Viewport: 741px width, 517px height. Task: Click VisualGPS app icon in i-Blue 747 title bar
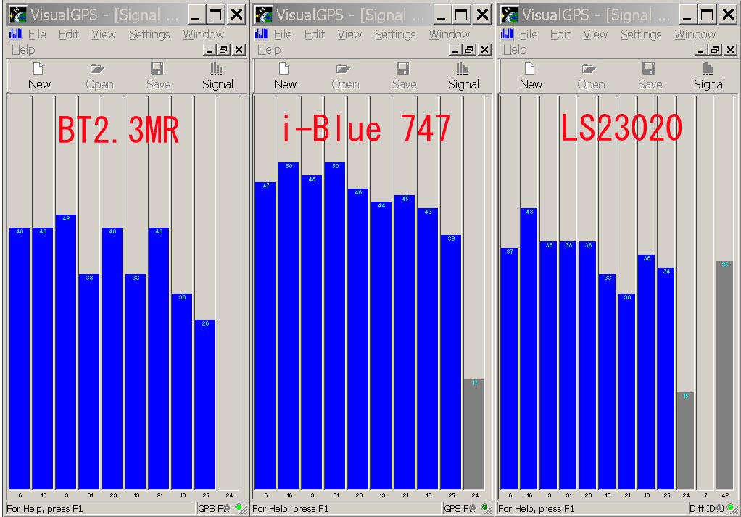tap(264, 15)
